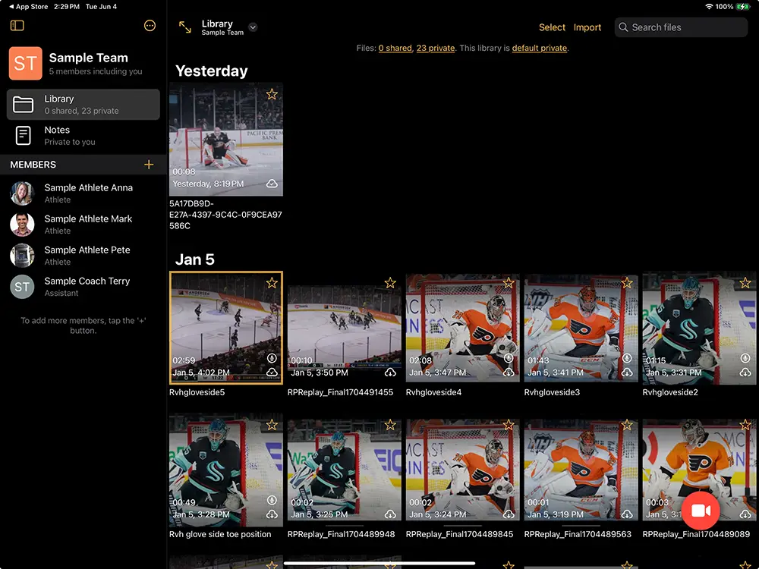Star the RPReplay_Final1704489563 video

pos(627,425)
